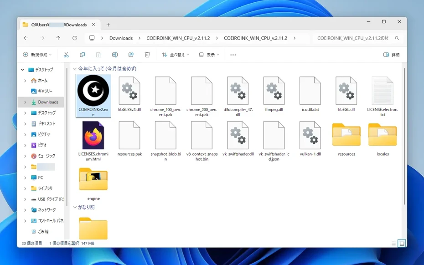Go up one folder level
Viewport: 424px width, 265px height.
58,38
